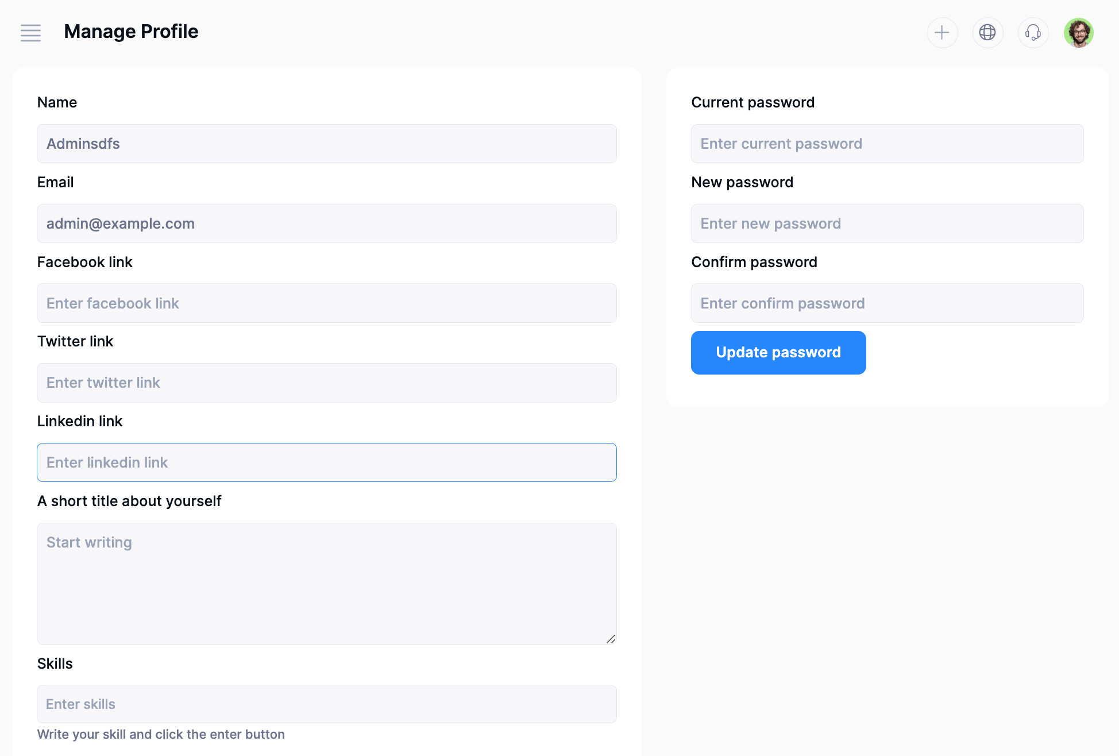The image size is (1119, 756).
Task: Focus the Linkedin link field
Action: (326, 462)
